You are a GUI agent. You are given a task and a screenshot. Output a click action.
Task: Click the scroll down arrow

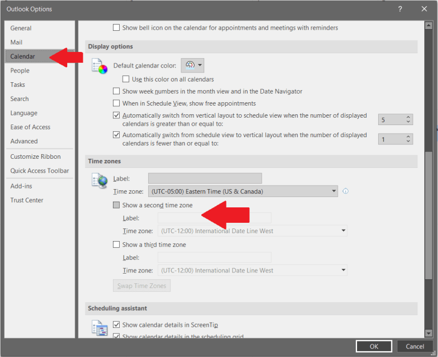(428, 333)
